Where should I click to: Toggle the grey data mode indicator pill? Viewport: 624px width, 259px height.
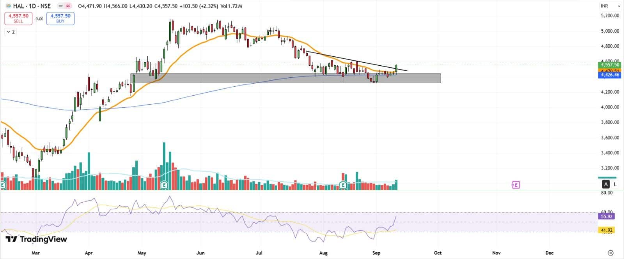coord(60,6)
